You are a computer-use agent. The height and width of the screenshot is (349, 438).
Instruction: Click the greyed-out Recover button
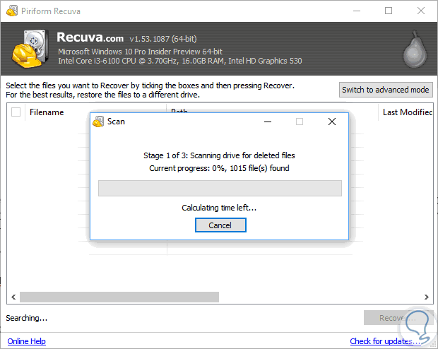[398, 318]
